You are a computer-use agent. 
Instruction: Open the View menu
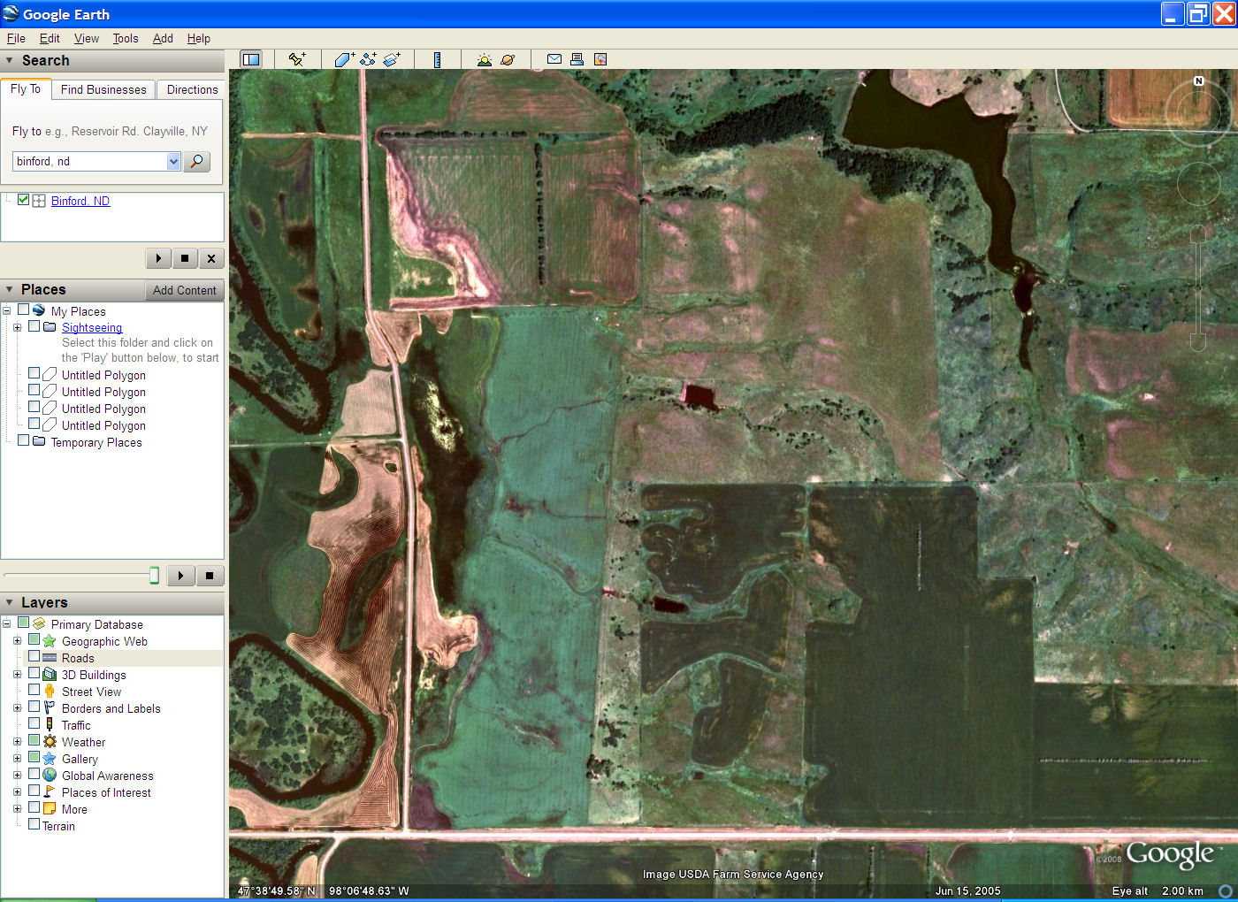tap(87, 38)
